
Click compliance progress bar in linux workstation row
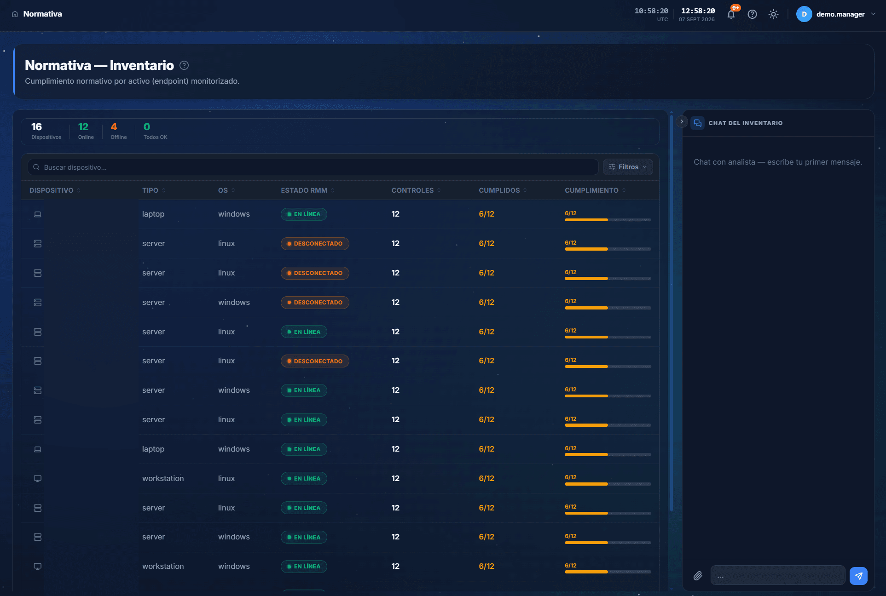tap(608, 484)
